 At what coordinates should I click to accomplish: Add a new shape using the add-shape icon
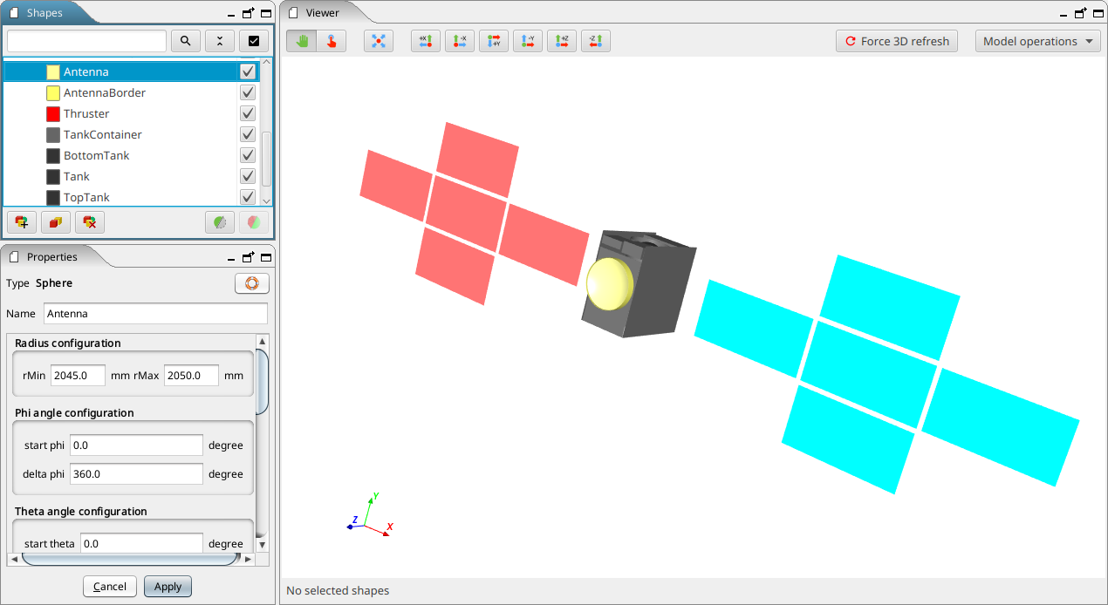[21, 222]
